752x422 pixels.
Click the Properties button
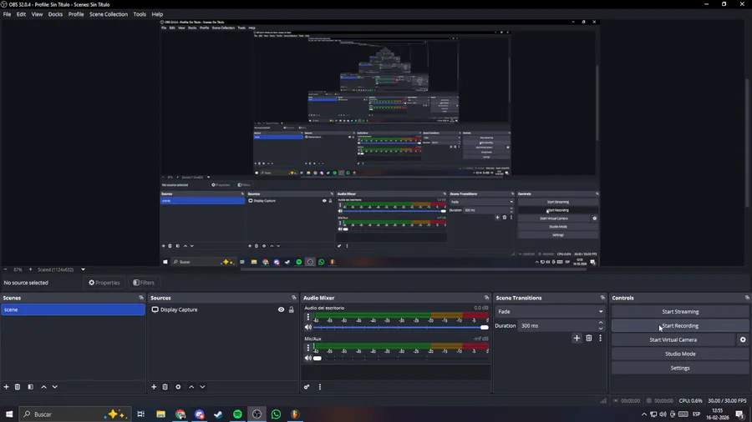pyautogui.click(x=104, y=283)
